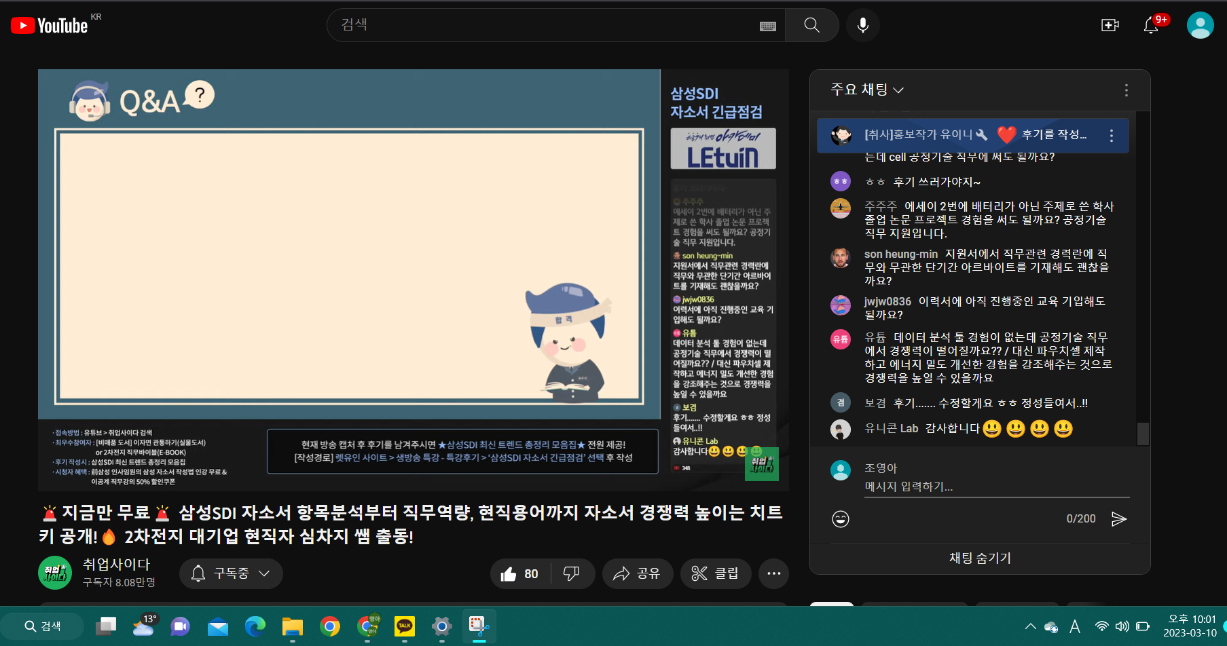
Task: Expand the 구독중 subscription dropdown
Action: (231, 573)
